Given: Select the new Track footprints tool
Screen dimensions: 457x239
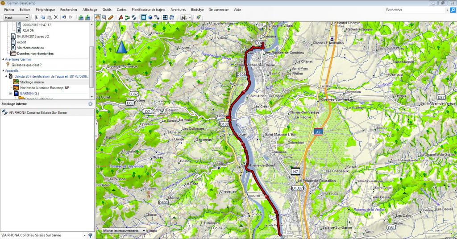Looking at the screenshot, I should (x=134, y=17).
